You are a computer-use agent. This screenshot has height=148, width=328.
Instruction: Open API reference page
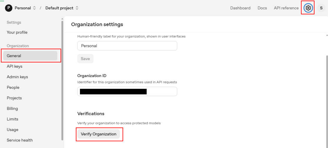pyautogui.click(x=286, y=8)
